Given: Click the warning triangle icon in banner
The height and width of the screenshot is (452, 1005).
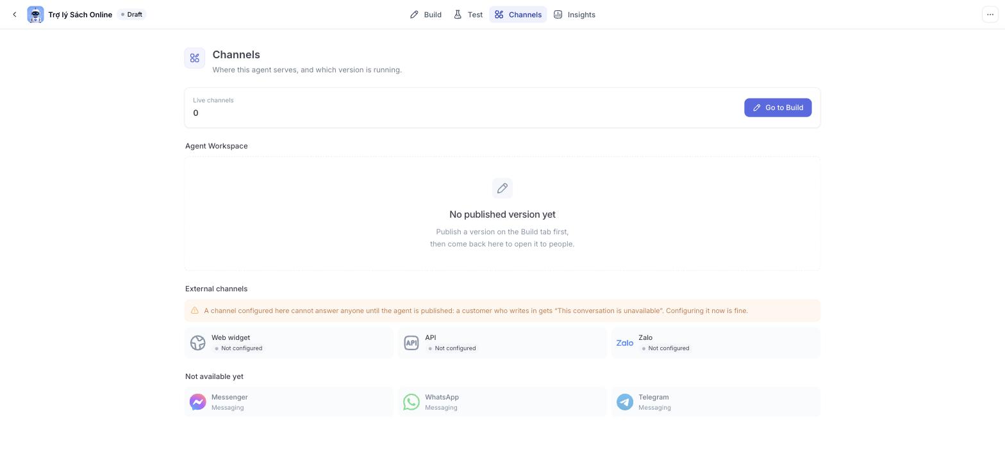Looking at the screenshot, I should [x=195, y=311].
